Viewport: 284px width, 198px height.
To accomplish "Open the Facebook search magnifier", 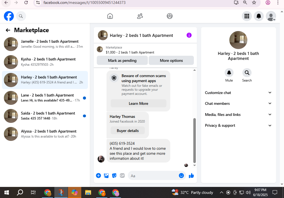I will (21, 16).
